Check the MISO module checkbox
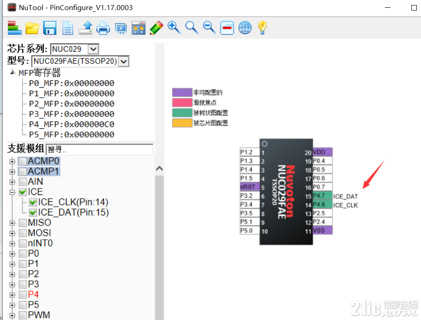The width and height of the screenshot is (421, 320). pos(23,223)
